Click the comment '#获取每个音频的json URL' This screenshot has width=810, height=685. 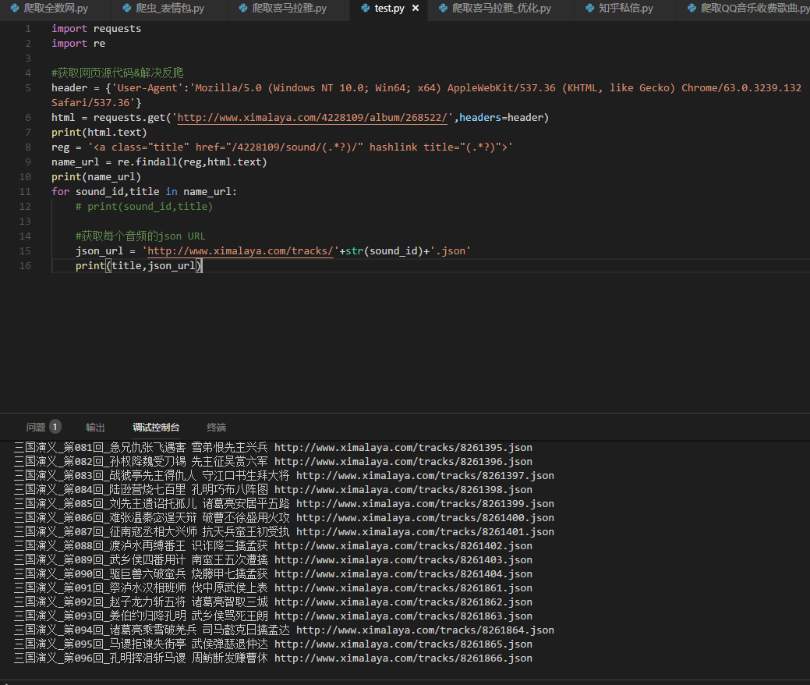click(x=140, y=236)
